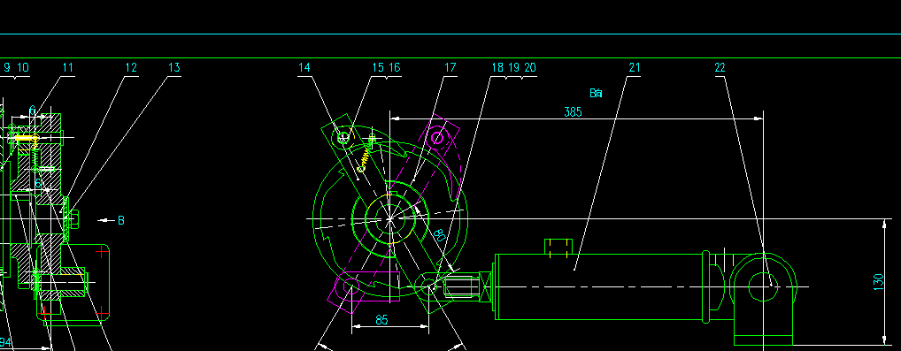901x351 pixels.
Task: Click the part callout number 10
Action: coord(22,68)
